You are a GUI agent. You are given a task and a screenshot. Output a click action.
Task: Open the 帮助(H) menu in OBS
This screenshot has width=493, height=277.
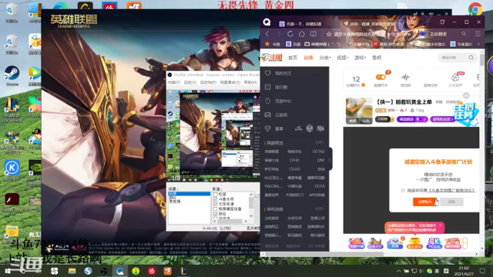pyautogui.click(x=250, y=82)
